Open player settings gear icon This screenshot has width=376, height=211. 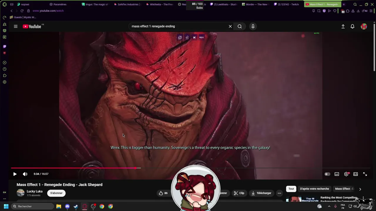346,174
